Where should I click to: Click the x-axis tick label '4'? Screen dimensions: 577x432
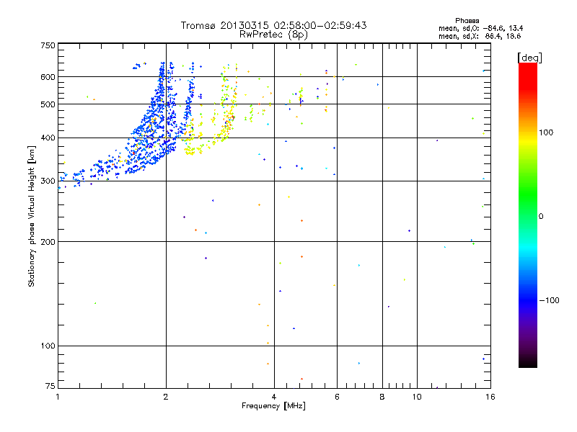(274, 397)
